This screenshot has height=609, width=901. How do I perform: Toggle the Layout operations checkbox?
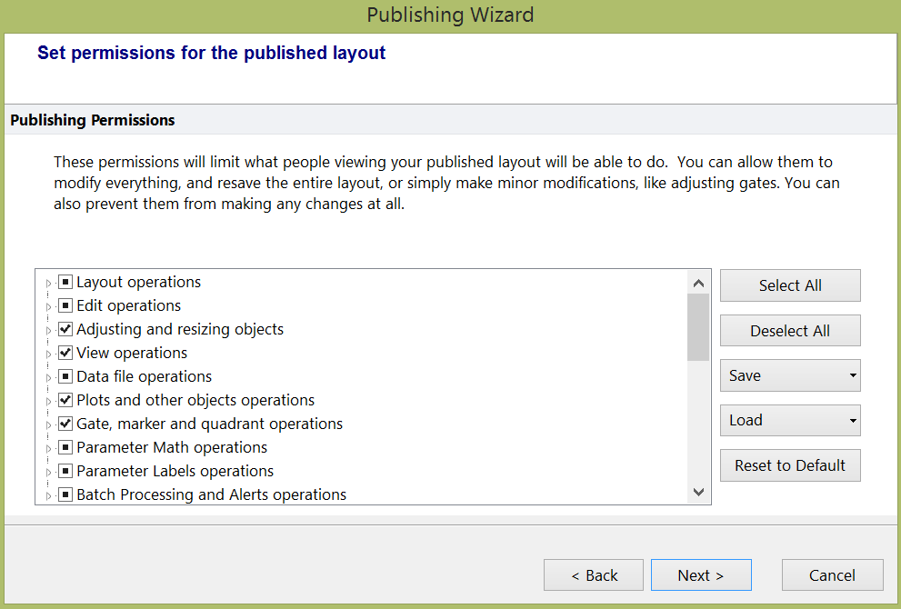65,283
